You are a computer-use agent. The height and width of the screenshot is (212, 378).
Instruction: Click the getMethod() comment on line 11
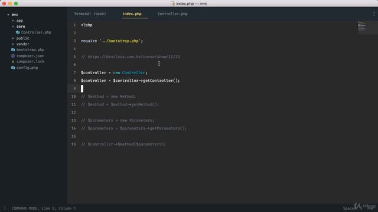pyautogui.click(x=145, y=105)
